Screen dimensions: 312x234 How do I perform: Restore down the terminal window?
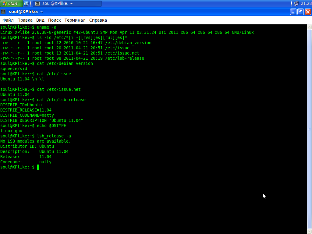300,12
